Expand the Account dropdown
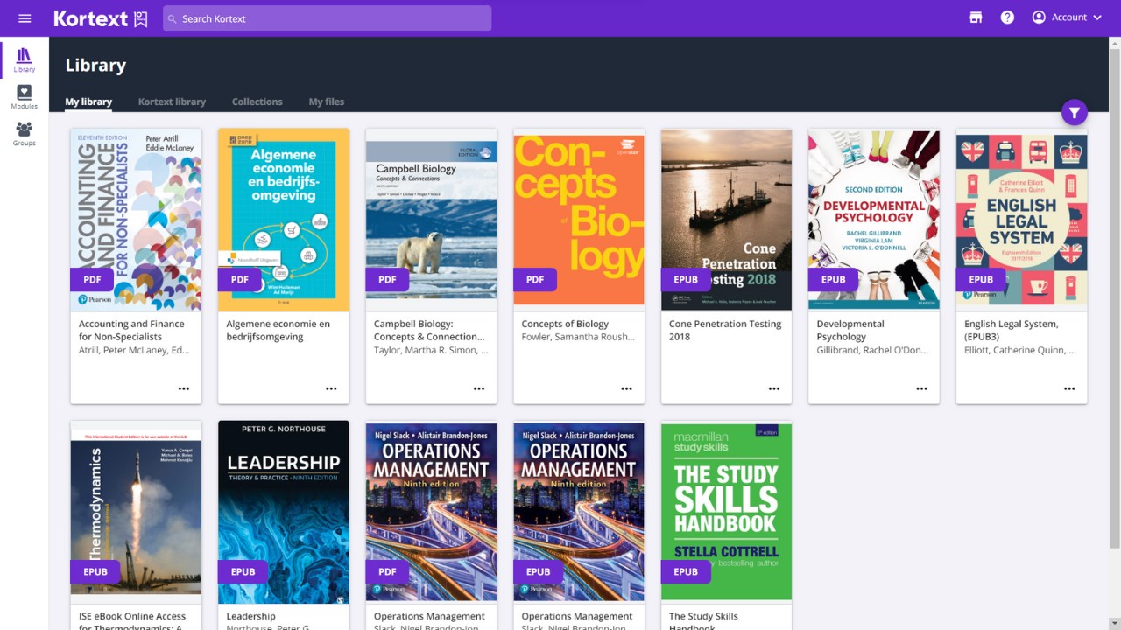The width and height of the screenshot is (1121, 630). tap(1067, 17)
